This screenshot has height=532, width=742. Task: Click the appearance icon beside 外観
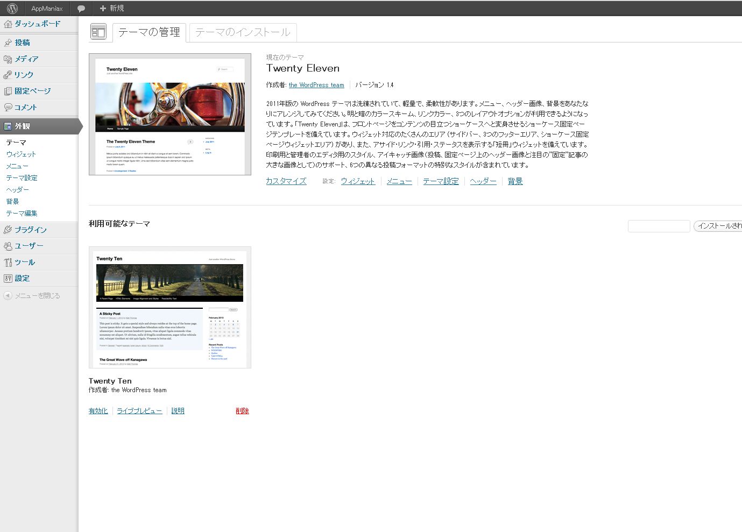coord(8,126)
